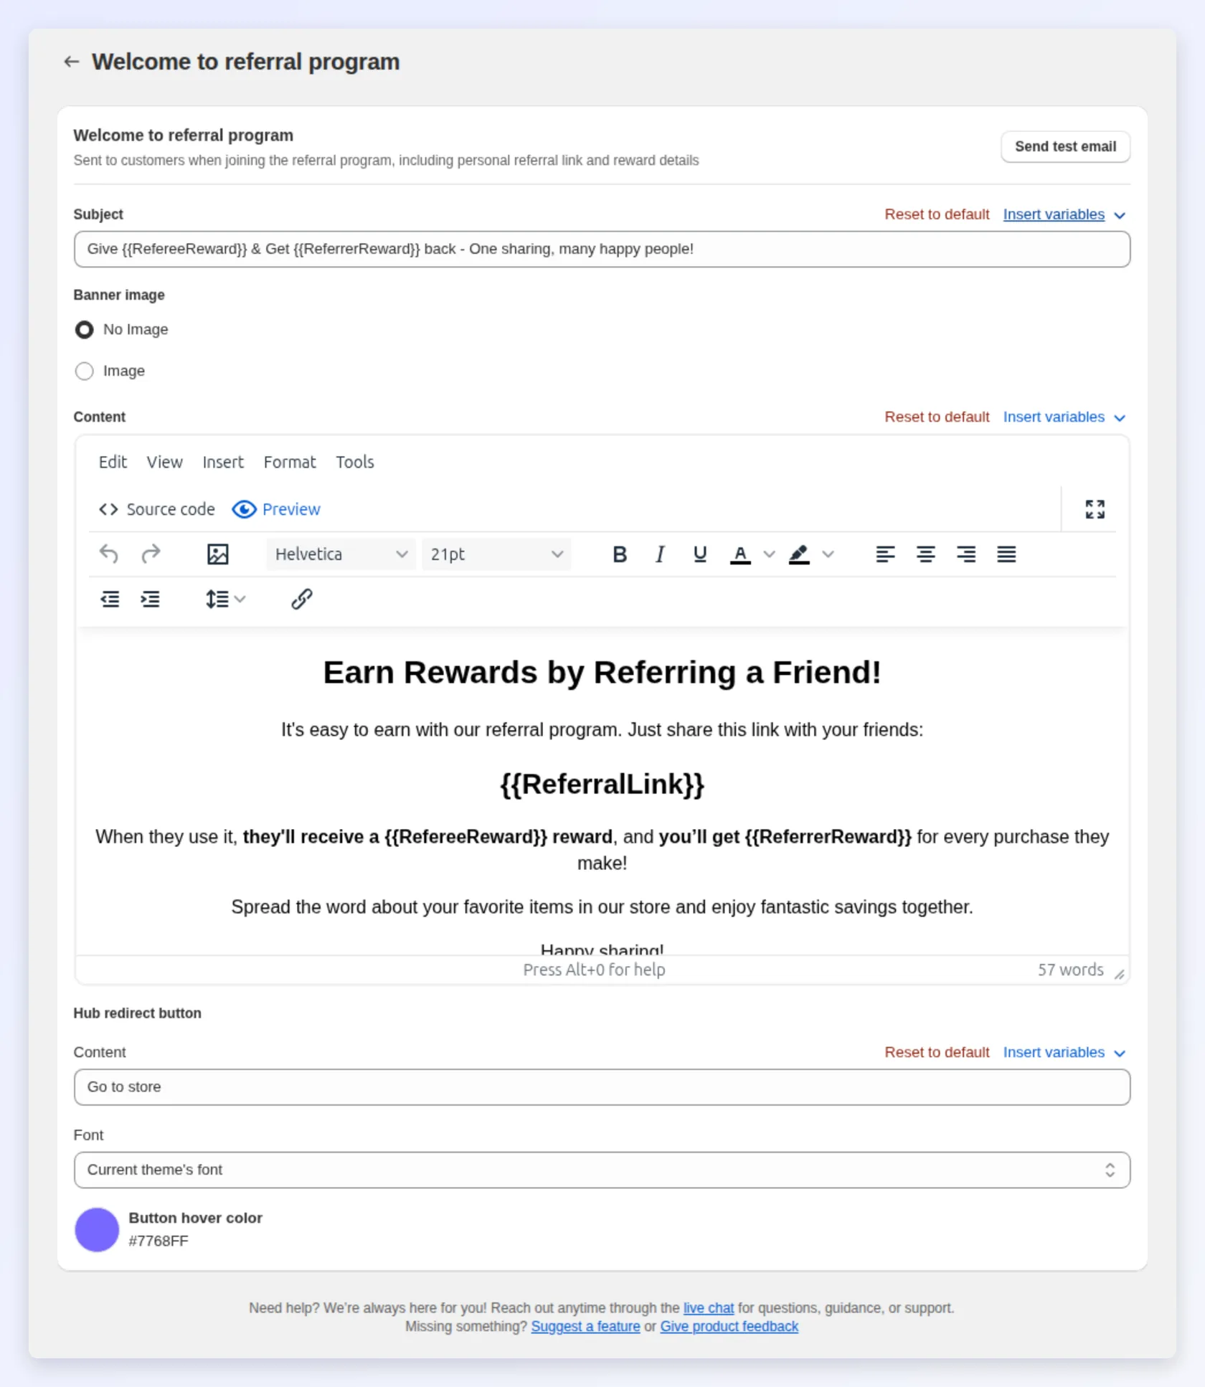Select the No Image radio option
Screen dimensions: 1205x1387
coord(85,330)
